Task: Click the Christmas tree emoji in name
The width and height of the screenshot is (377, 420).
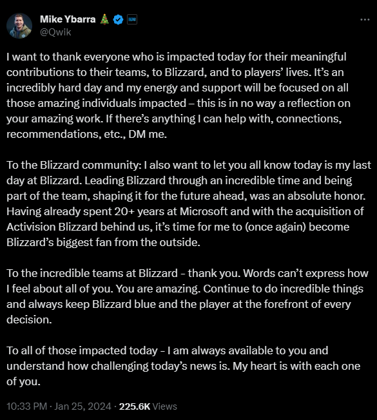Action: pos(104,19)
